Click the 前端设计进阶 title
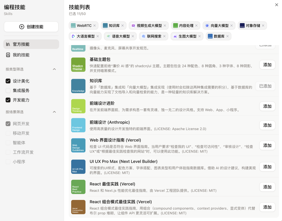This screenshot has width=282, height=221. (102, 103)
